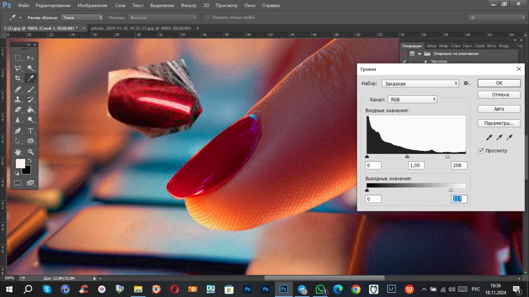Expand the Частотка action set
Viewport: 529px width, 297px height.
pos(426,62)
